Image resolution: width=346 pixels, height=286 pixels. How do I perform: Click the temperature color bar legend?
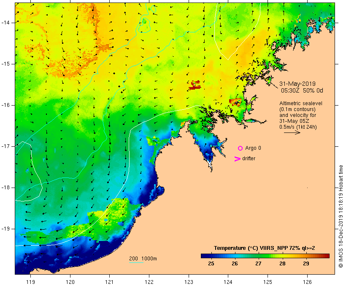(265, 256)
